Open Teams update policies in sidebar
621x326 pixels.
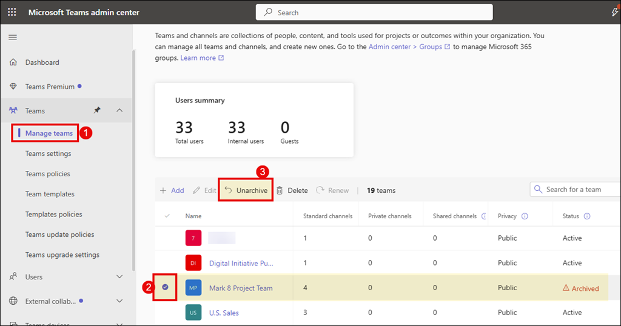(x=60, y=235)
